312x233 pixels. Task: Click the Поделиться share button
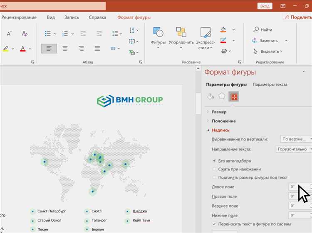click(298, 17)
